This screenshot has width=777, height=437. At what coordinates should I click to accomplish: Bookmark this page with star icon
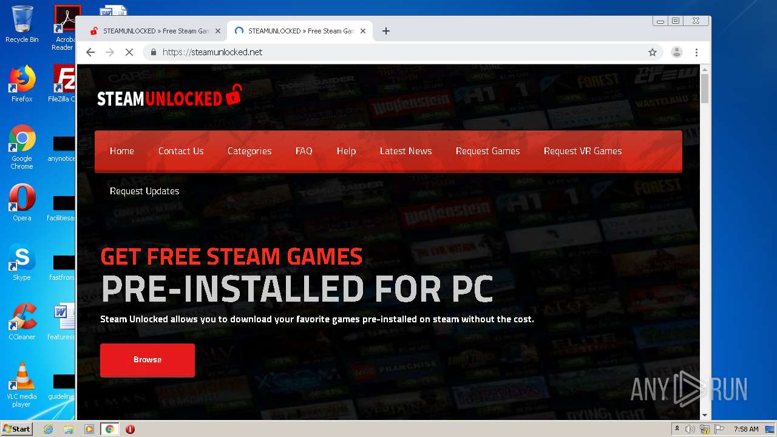tap(653, 52)
